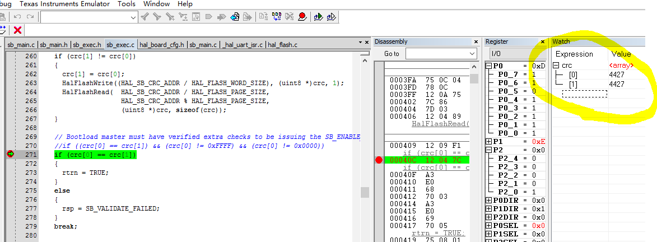Viewport: 657px width, 242px height.
Task: Select the P2_0 register bit row
Action: (517, 192)
